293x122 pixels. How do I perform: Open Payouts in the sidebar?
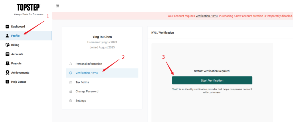tap(16, 63)
